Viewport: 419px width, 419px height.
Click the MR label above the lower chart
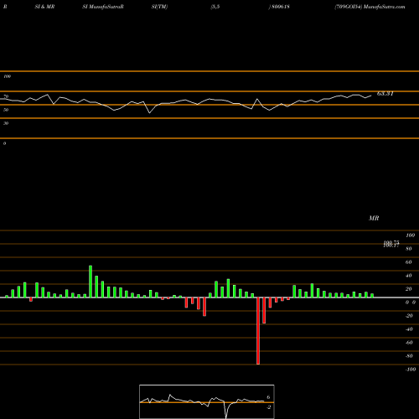pos(374,218)
